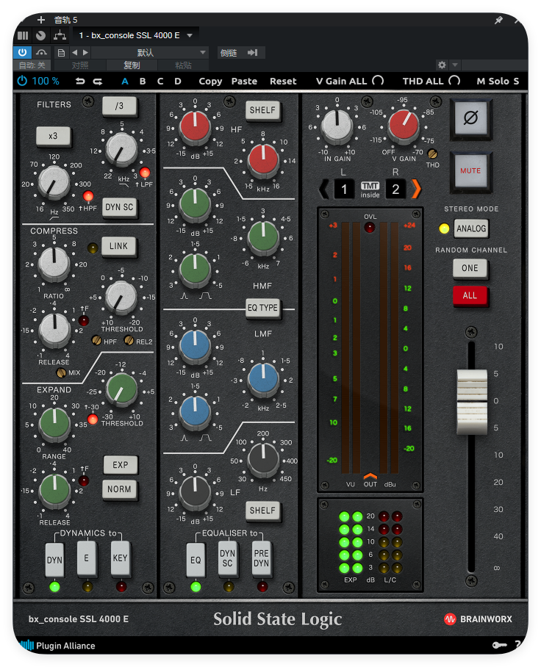541x667 pixels.
Task: Toggle the EQ TYPE button
Action: [x=262, y=308]
